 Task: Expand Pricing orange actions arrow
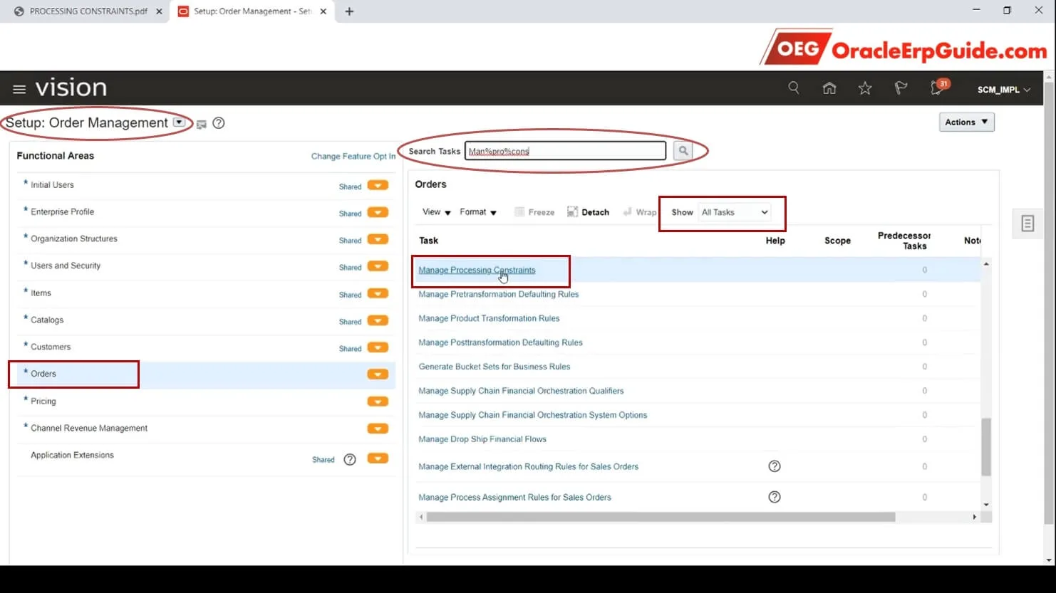378,402
